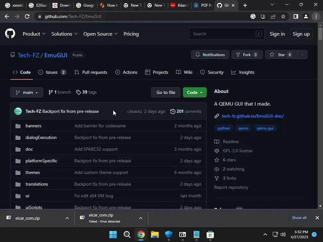View the 201 commits history
Image resolution: width=323 pixels, height=242 pixels.
185,111
